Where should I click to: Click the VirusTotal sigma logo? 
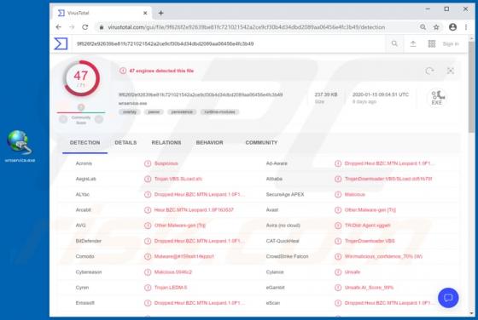(61, 43)
